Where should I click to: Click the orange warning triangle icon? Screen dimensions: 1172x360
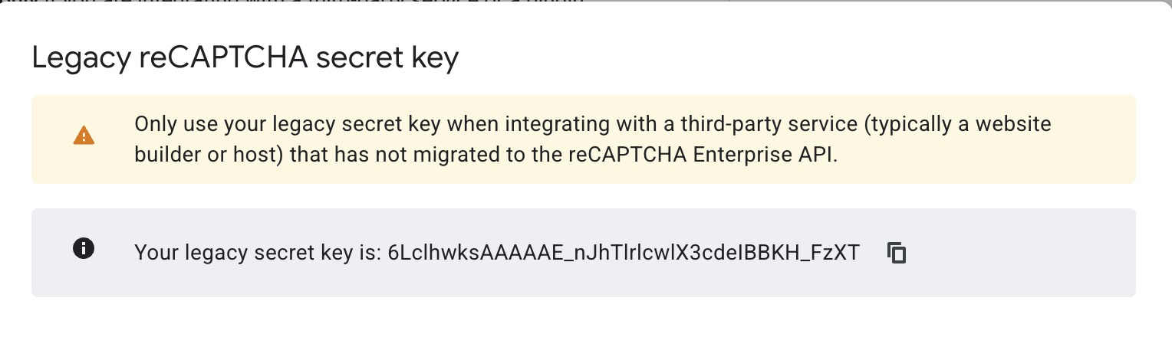[84, 136]
